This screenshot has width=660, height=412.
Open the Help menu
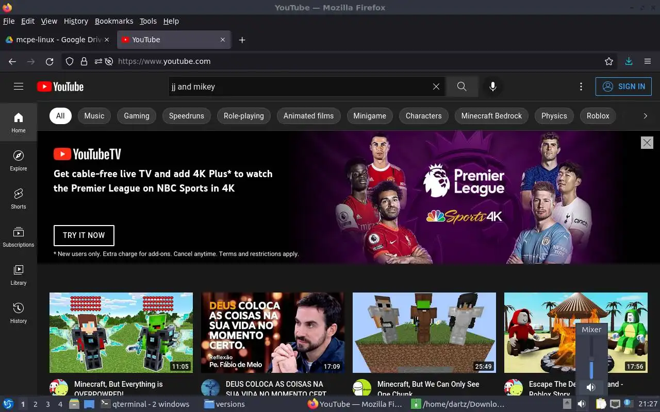[171, 21]
